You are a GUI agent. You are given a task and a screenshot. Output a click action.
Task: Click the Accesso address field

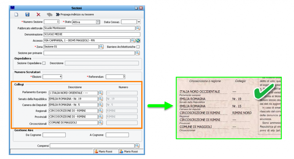(87, 40)
